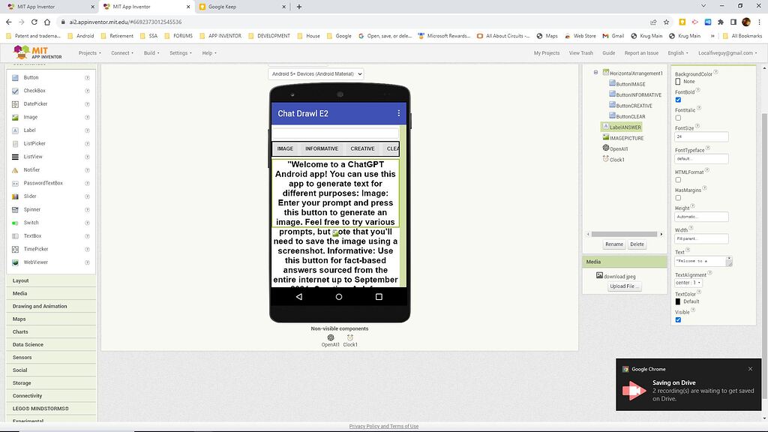Select the Notifier palette icon
Image resolution: width=768 pixels, height=432 pixels.
click(15, 169)
